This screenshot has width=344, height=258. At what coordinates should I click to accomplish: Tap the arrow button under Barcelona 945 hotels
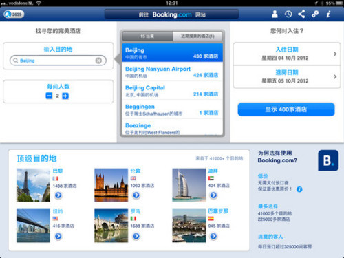coord(213,236)
